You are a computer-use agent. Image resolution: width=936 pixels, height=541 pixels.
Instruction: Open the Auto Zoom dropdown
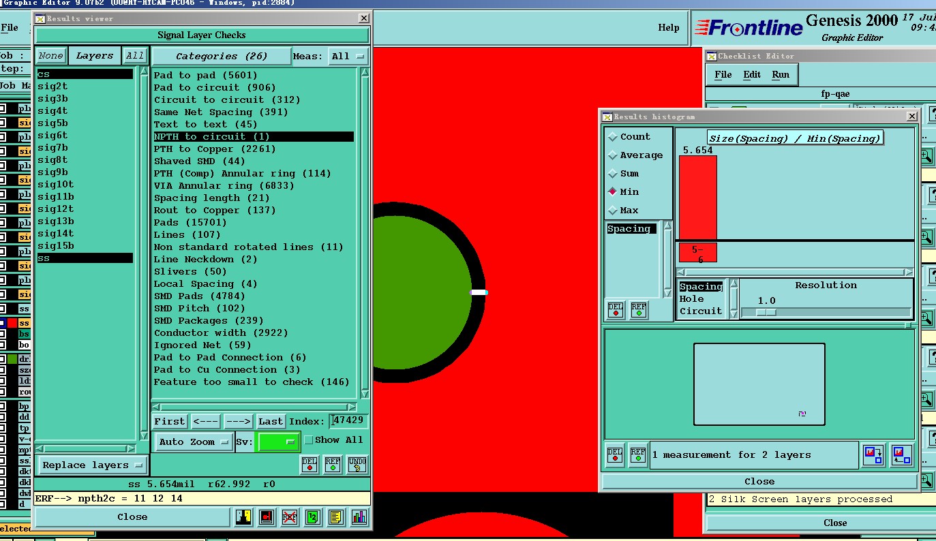(194, 442)
